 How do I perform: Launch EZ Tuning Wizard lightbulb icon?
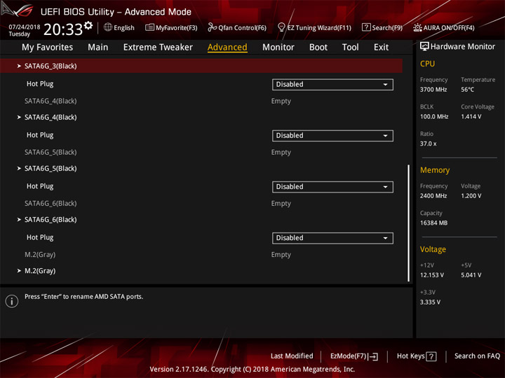pos(281,27)
